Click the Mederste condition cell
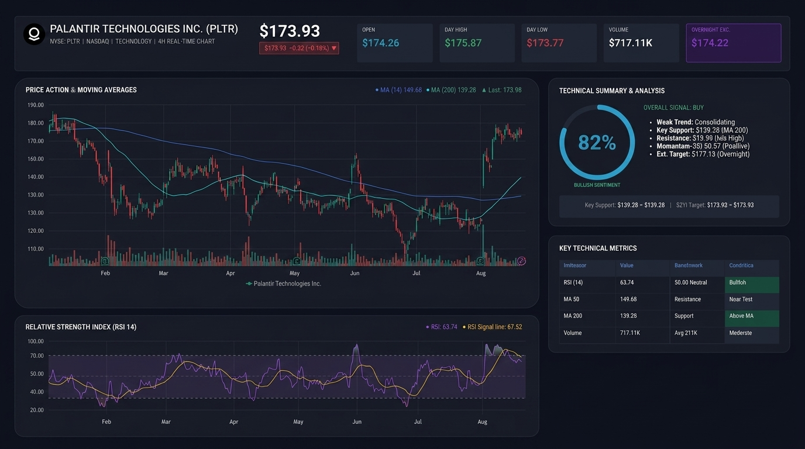This screenshot has height=449, width=805. pos(752,335)
